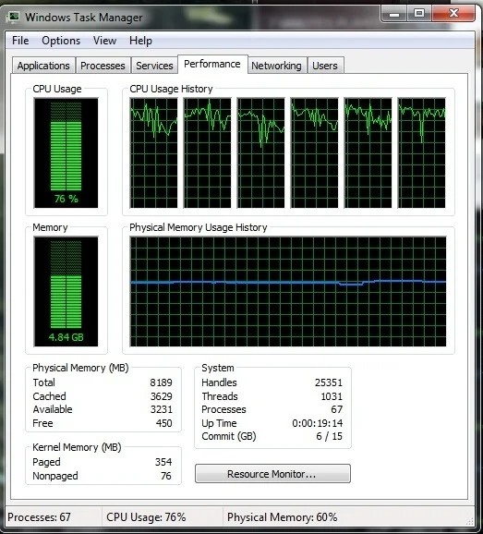Screen dimensions: 483x534
Task: Click status bar CPU Usage: 76%
Action: tap(146, 517)
